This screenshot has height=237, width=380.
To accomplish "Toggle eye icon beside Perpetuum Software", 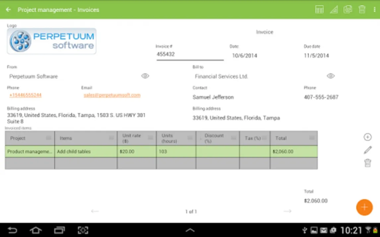I will pos(145,76).
